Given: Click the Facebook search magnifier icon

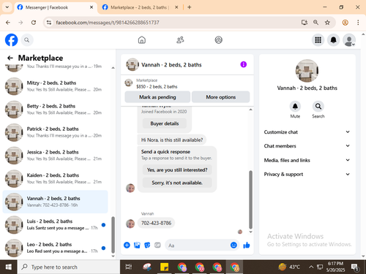Looking at the screenshot, I should (27, 40).
